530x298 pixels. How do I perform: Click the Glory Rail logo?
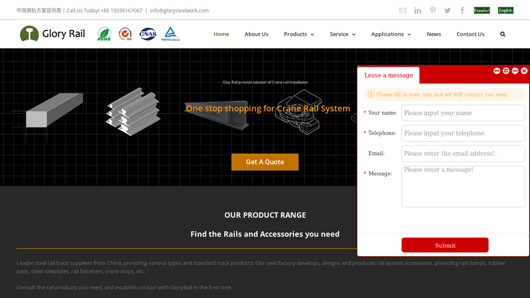point(52,34)
